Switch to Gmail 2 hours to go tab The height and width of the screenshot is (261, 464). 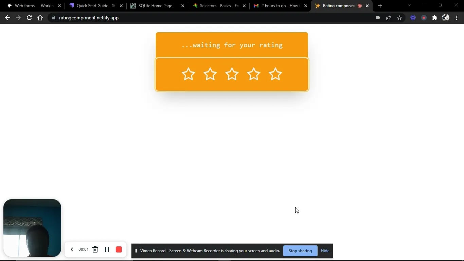[281, 6]
